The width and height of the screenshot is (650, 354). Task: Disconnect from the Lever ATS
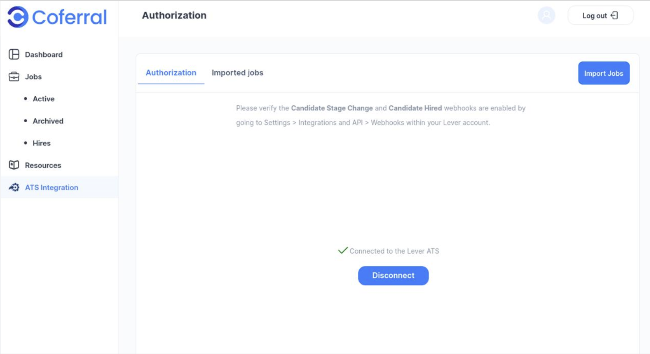click(x=393, y=276)
